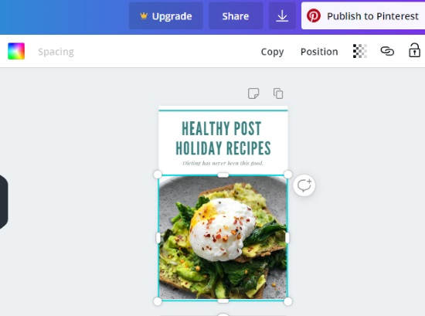This screenshot has height=316, width=425.
Task: Duplicate the page using the copy pages icon
Action: pyautogui.click(x=278, y=93)
